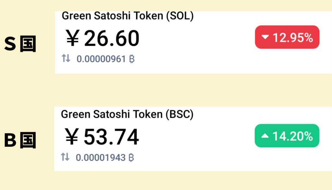This screenshot has height=190, width=332.
Task: Click the swap arrows icon beside 0.00001943
Action: pos(65,158)
